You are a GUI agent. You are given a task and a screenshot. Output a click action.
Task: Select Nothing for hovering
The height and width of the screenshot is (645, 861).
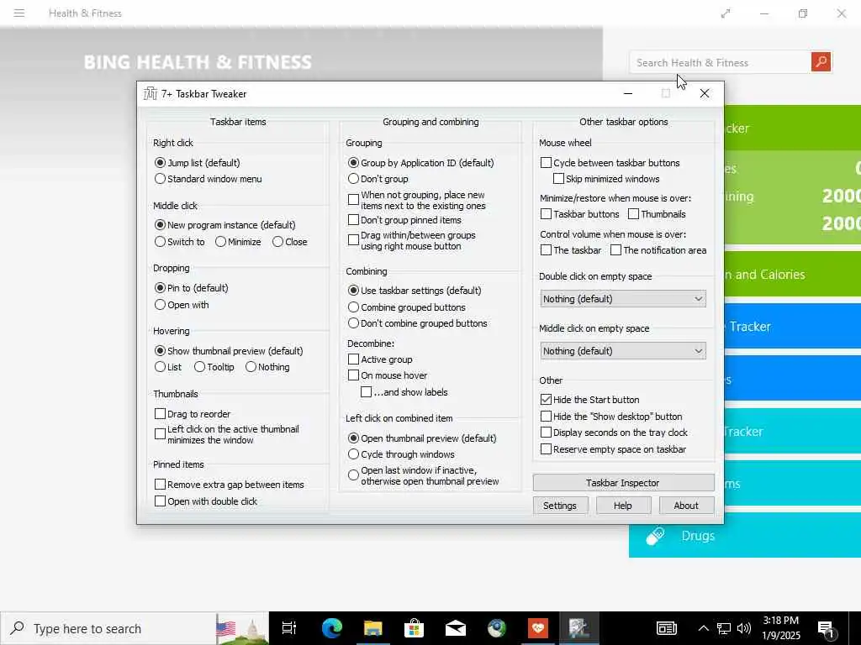(x=267, y=367)
